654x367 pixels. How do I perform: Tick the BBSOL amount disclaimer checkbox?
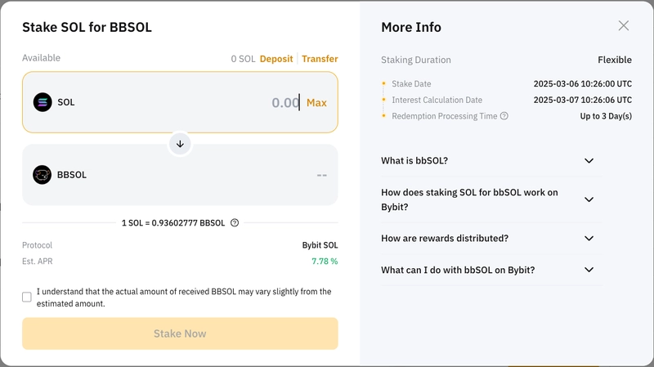click(27, 297)
